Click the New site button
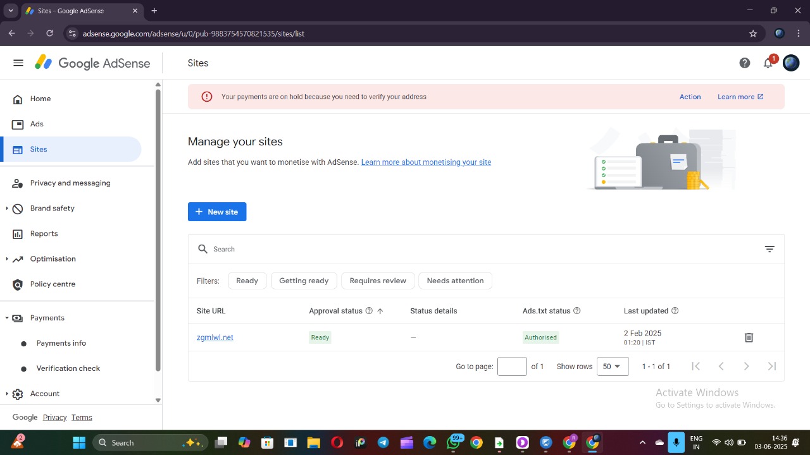The height and width of the screenshot is (455, 810). pyautogui.click(x=217, y=212)
